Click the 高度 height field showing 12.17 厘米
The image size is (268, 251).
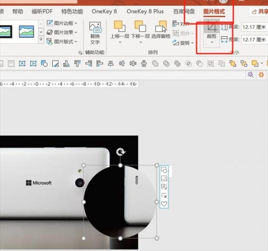[x=255, y=27]
